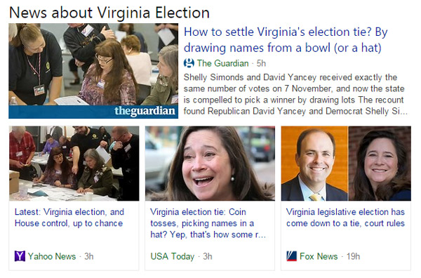
Task: Click the Fox News 19h timestamp
Action: [353, 256]
